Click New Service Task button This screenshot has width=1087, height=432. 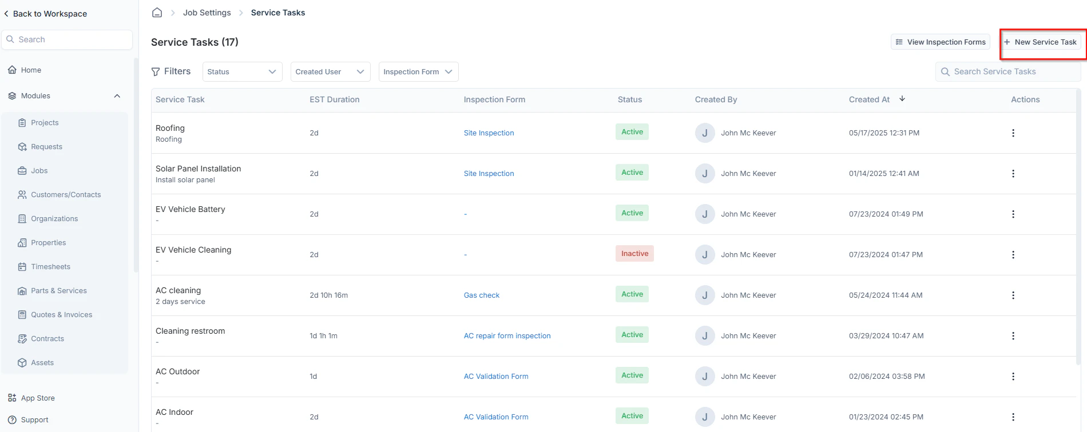click(1041, 42)
